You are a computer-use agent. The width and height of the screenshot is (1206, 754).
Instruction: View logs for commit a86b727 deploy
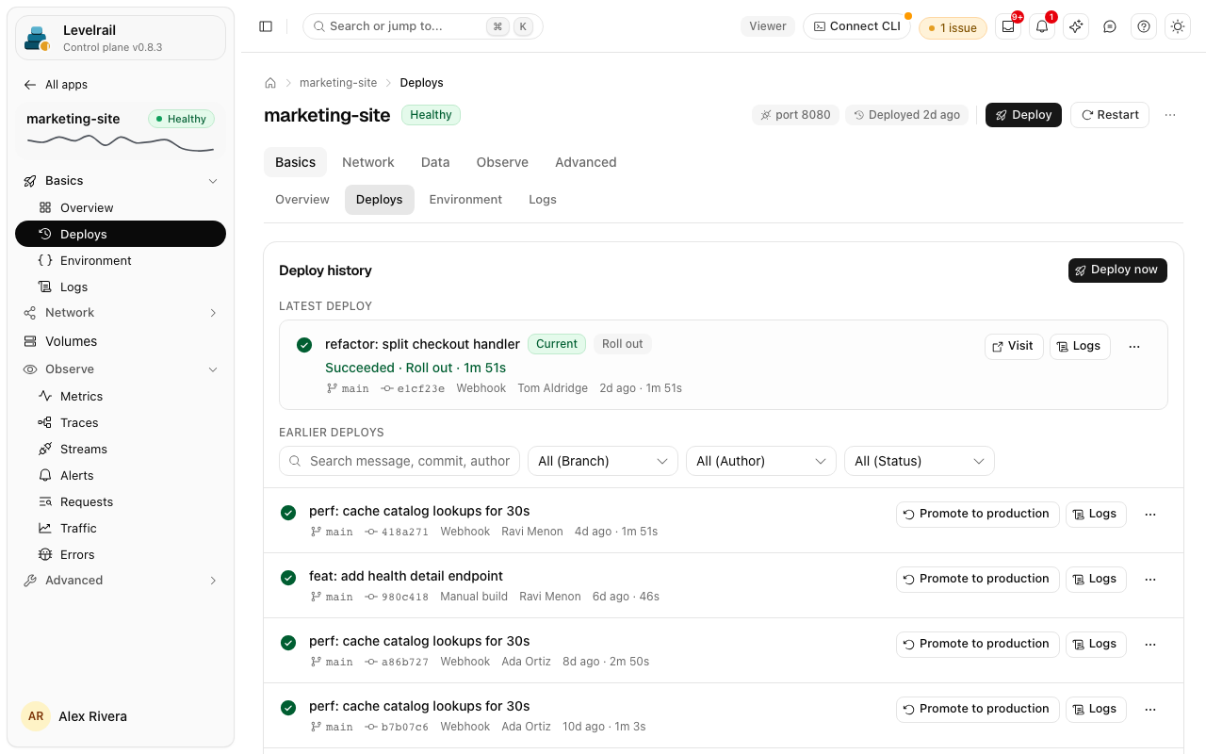click(x=1096, y=645)
